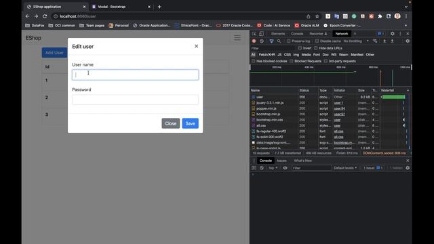Open the Issues drawer tab
Screen dimensions: 434x244
coord(281,161)
